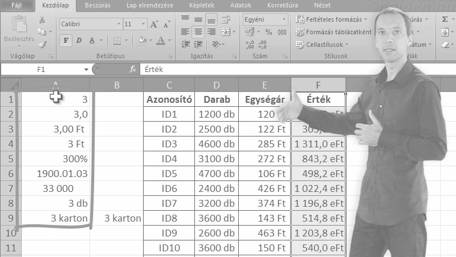Click the merge and center cells icon

coord(226,32)
